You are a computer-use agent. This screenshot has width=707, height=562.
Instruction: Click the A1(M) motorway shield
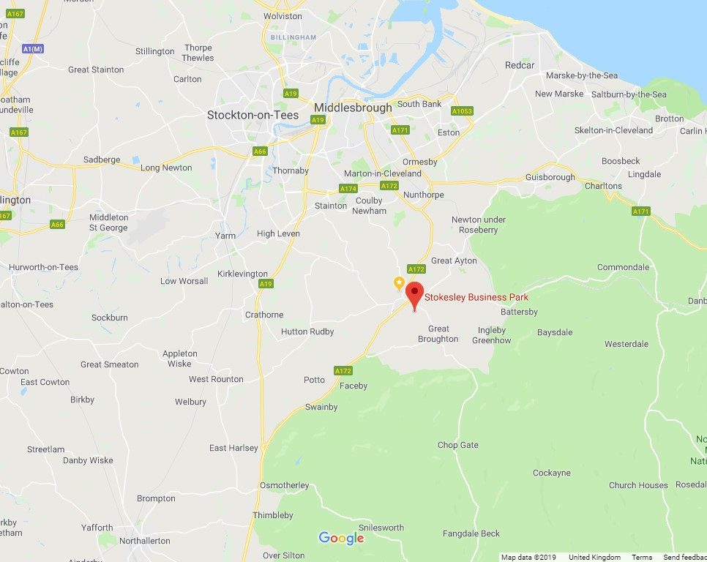click(33, 49)
